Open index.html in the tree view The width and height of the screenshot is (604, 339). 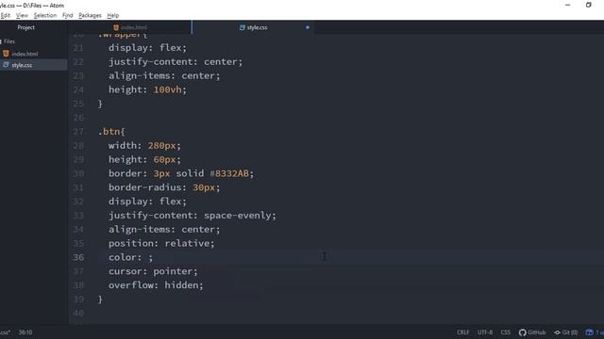25,54
